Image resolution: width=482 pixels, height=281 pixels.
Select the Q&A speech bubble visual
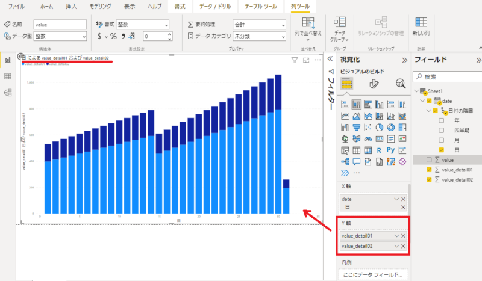coord(356,162)
